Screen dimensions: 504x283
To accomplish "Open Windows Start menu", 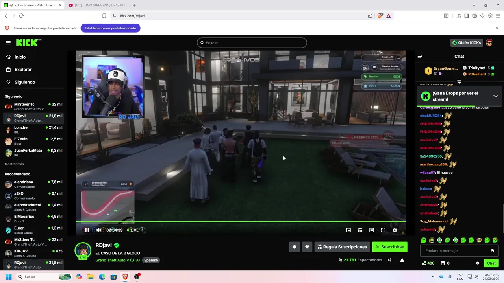I will [x=8, y=277].
